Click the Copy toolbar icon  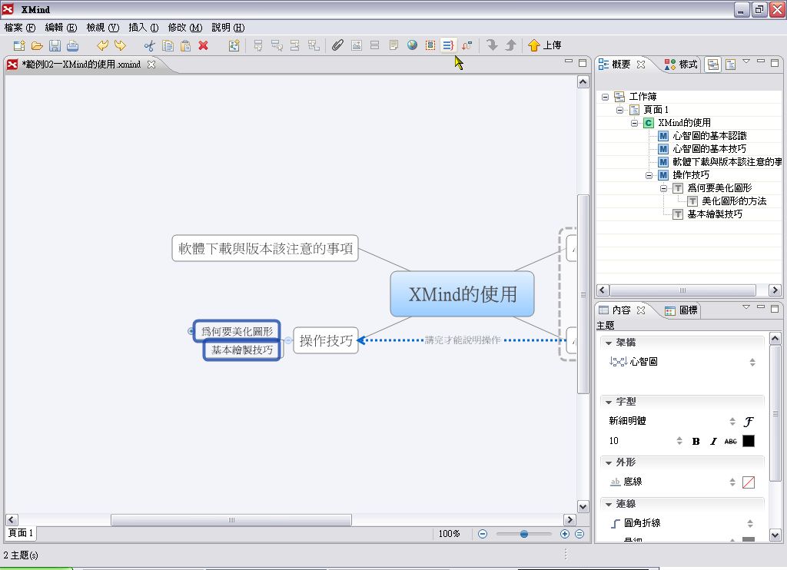[168, 45]
